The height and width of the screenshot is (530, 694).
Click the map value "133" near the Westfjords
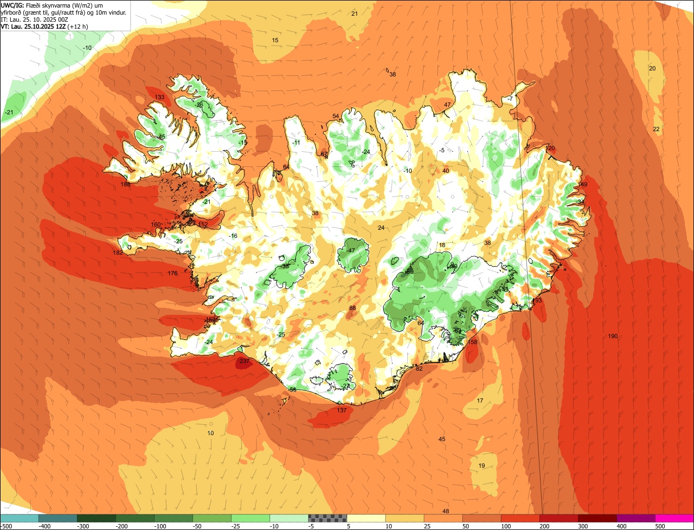coord(159,98)
